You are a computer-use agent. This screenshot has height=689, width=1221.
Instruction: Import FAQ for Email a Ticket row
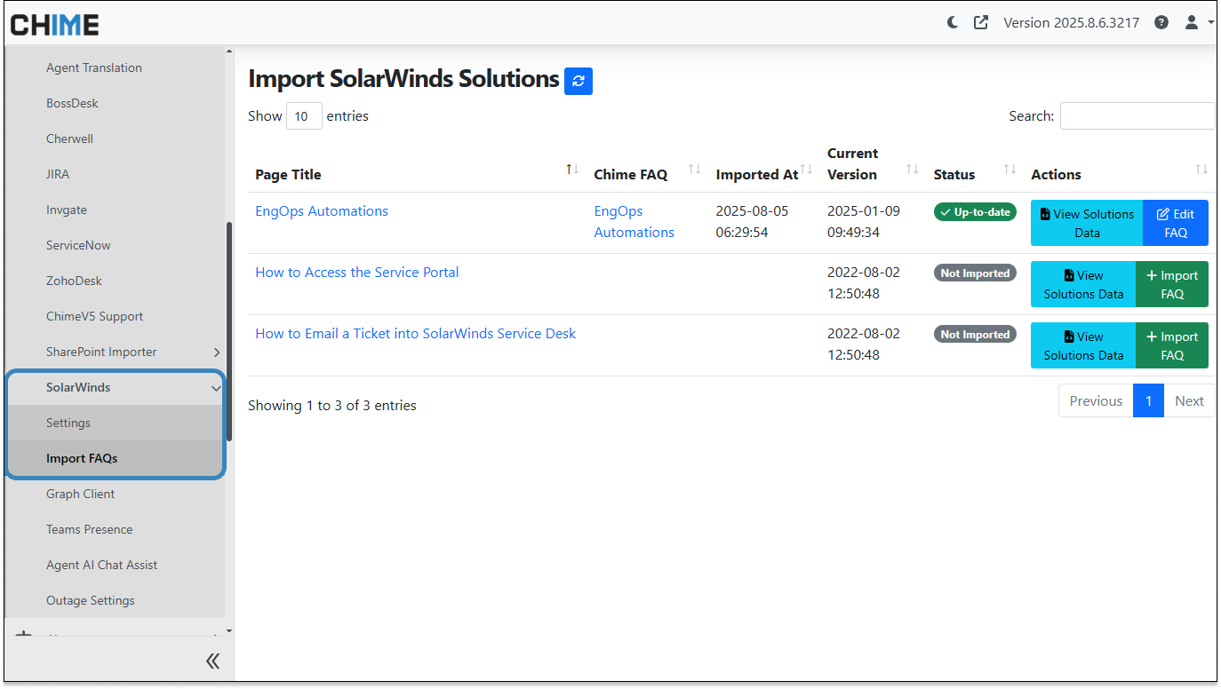(1172, 345)
